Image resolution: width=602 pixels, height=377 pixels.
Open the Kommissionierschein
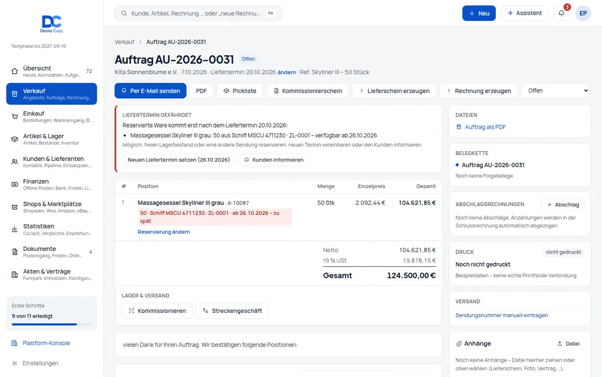click(308, 91)
